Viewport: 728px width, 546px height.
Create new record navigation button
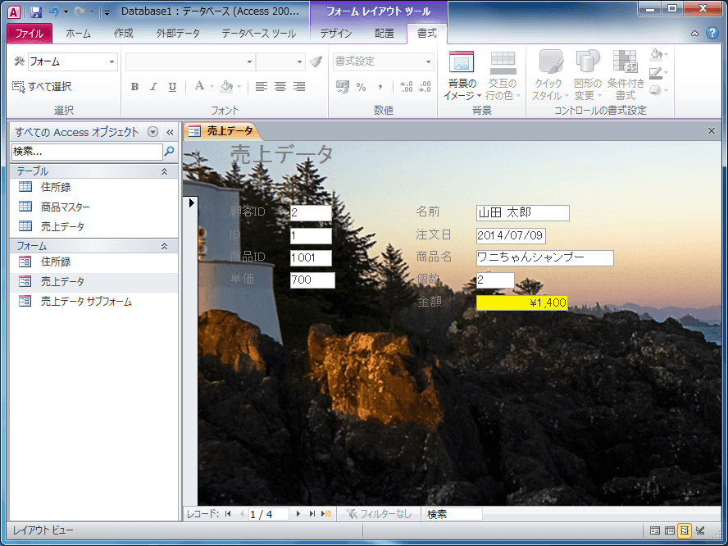326,513
